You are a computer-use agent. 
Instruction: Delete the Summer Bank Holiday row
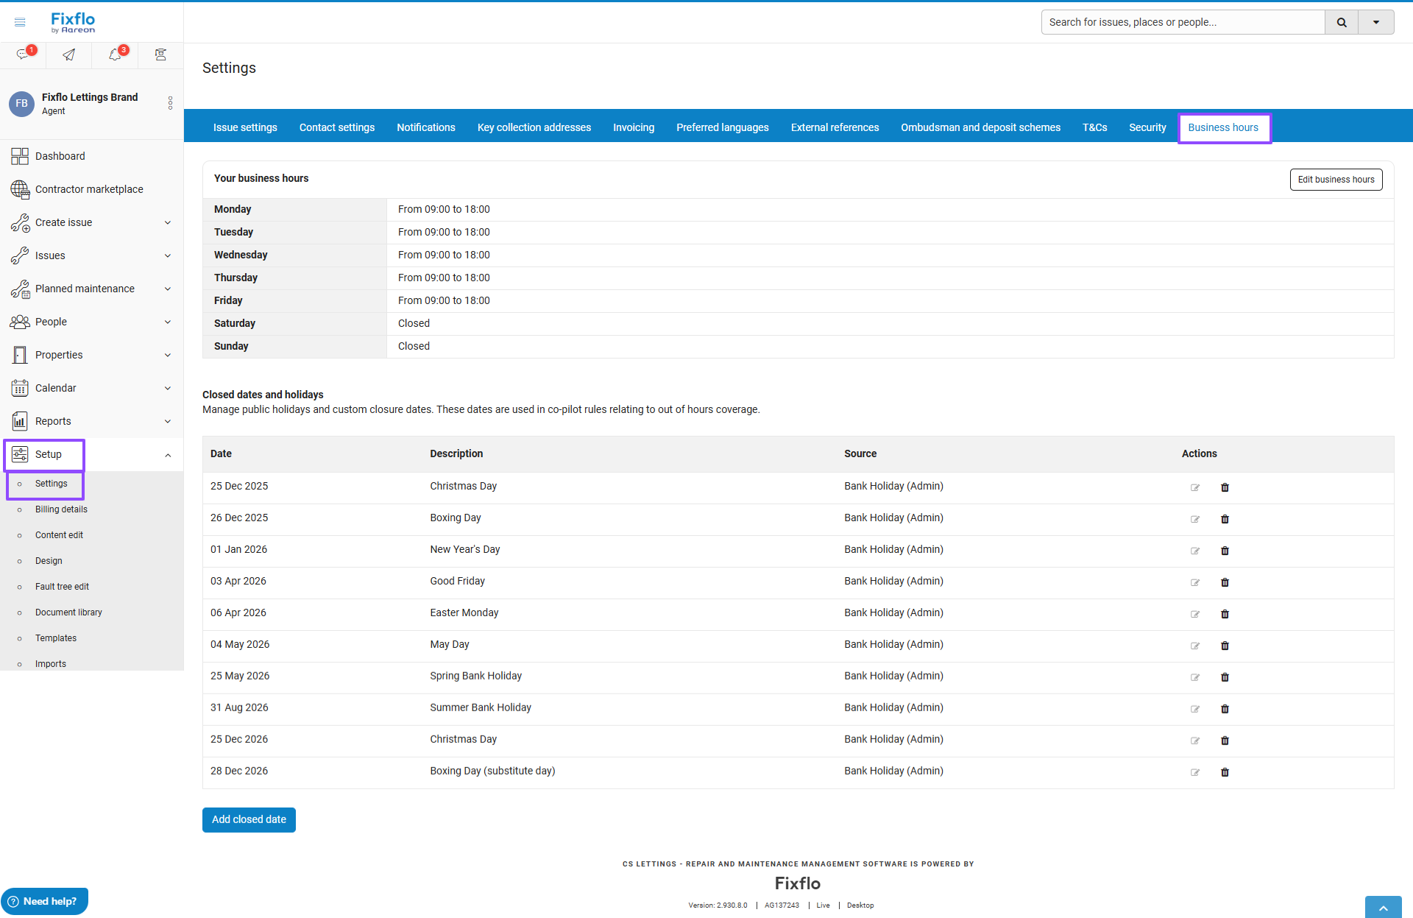pos(1225,709)
